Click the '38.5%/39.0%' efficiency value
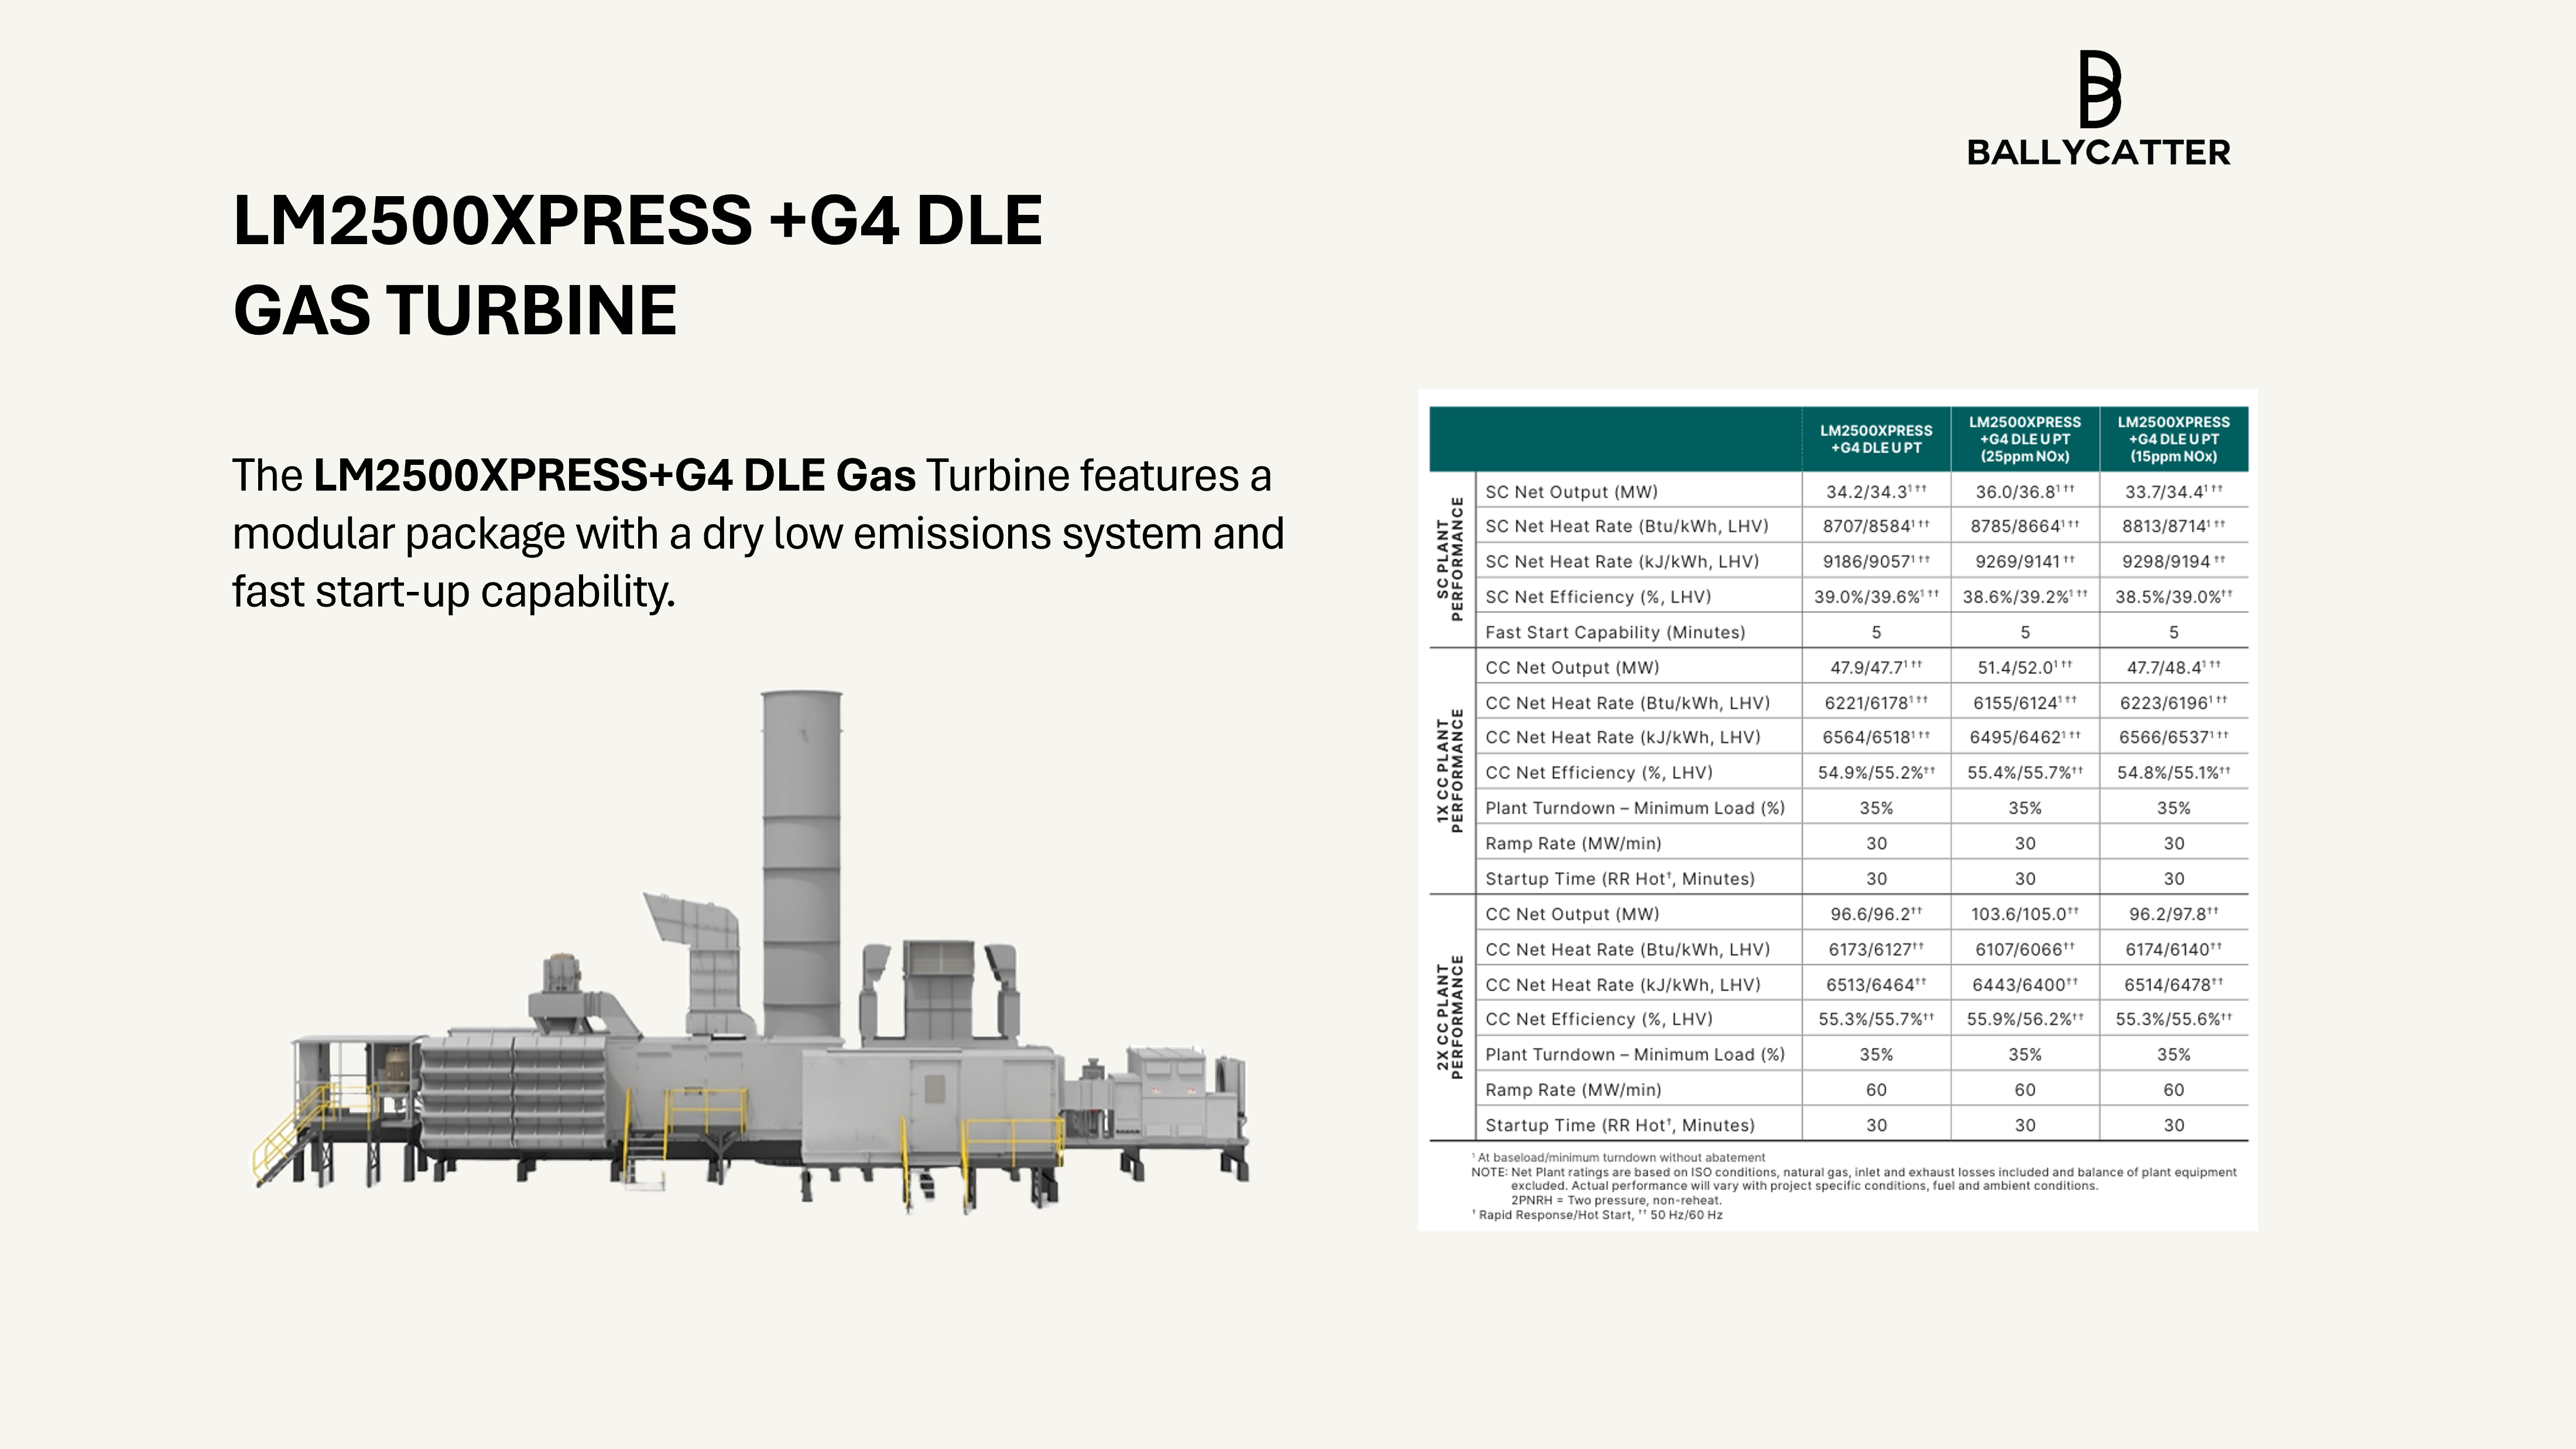 point(2174,597)
